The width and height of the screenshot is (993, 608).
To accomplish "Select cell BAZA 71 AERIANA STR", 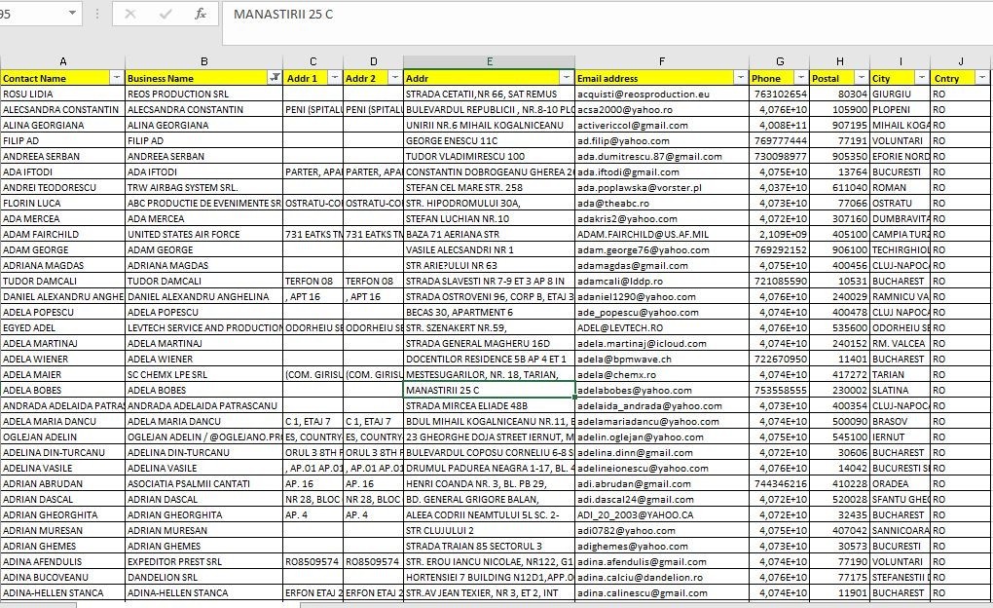I will click(x=489, y=234).
